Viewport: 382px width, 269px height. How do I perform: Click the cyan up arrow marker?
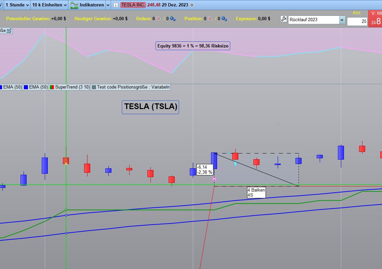(235, 164)
